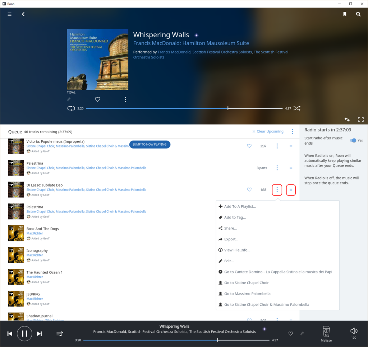Open Max Richter link under Boaz And The Dogs
The image size is (368, 347).
pos(35,233)
